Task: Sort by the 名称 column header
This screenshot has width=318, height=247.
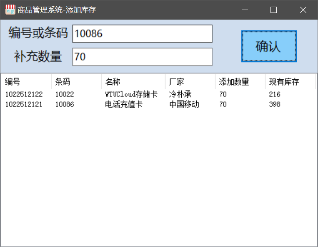Action: (133, 82)
